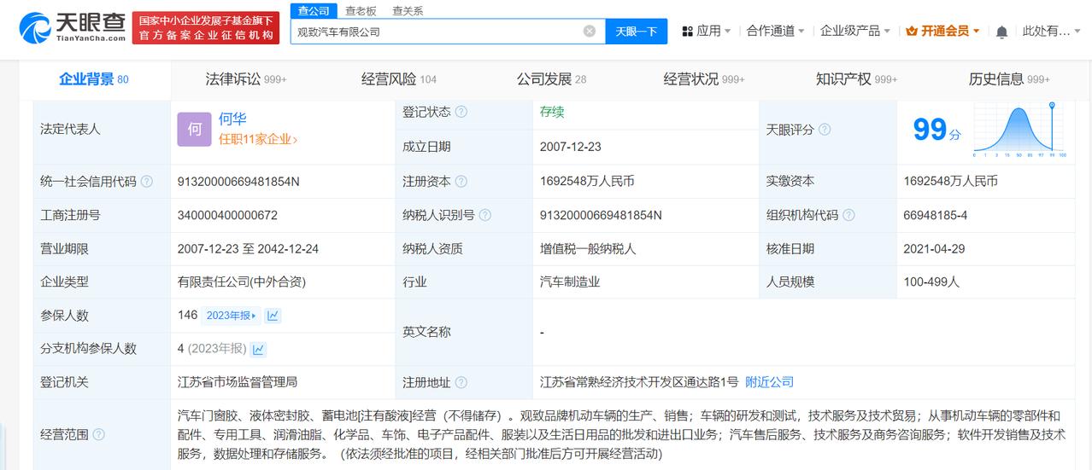The height and width of the screenshot is (470, 1092).
Task: Click help icon next to 天眼评分
Action: pyautogui.click(x=825, y=130)
